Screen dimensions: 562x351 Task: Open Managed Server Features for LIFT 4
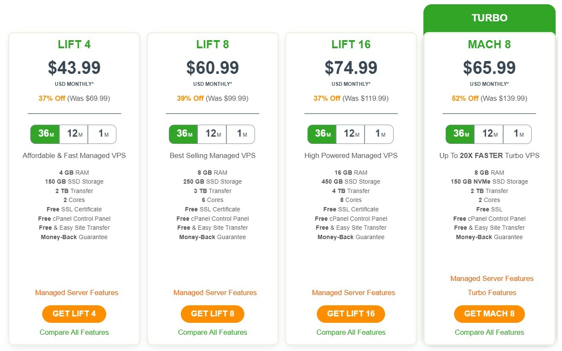(x=76, y=292)
